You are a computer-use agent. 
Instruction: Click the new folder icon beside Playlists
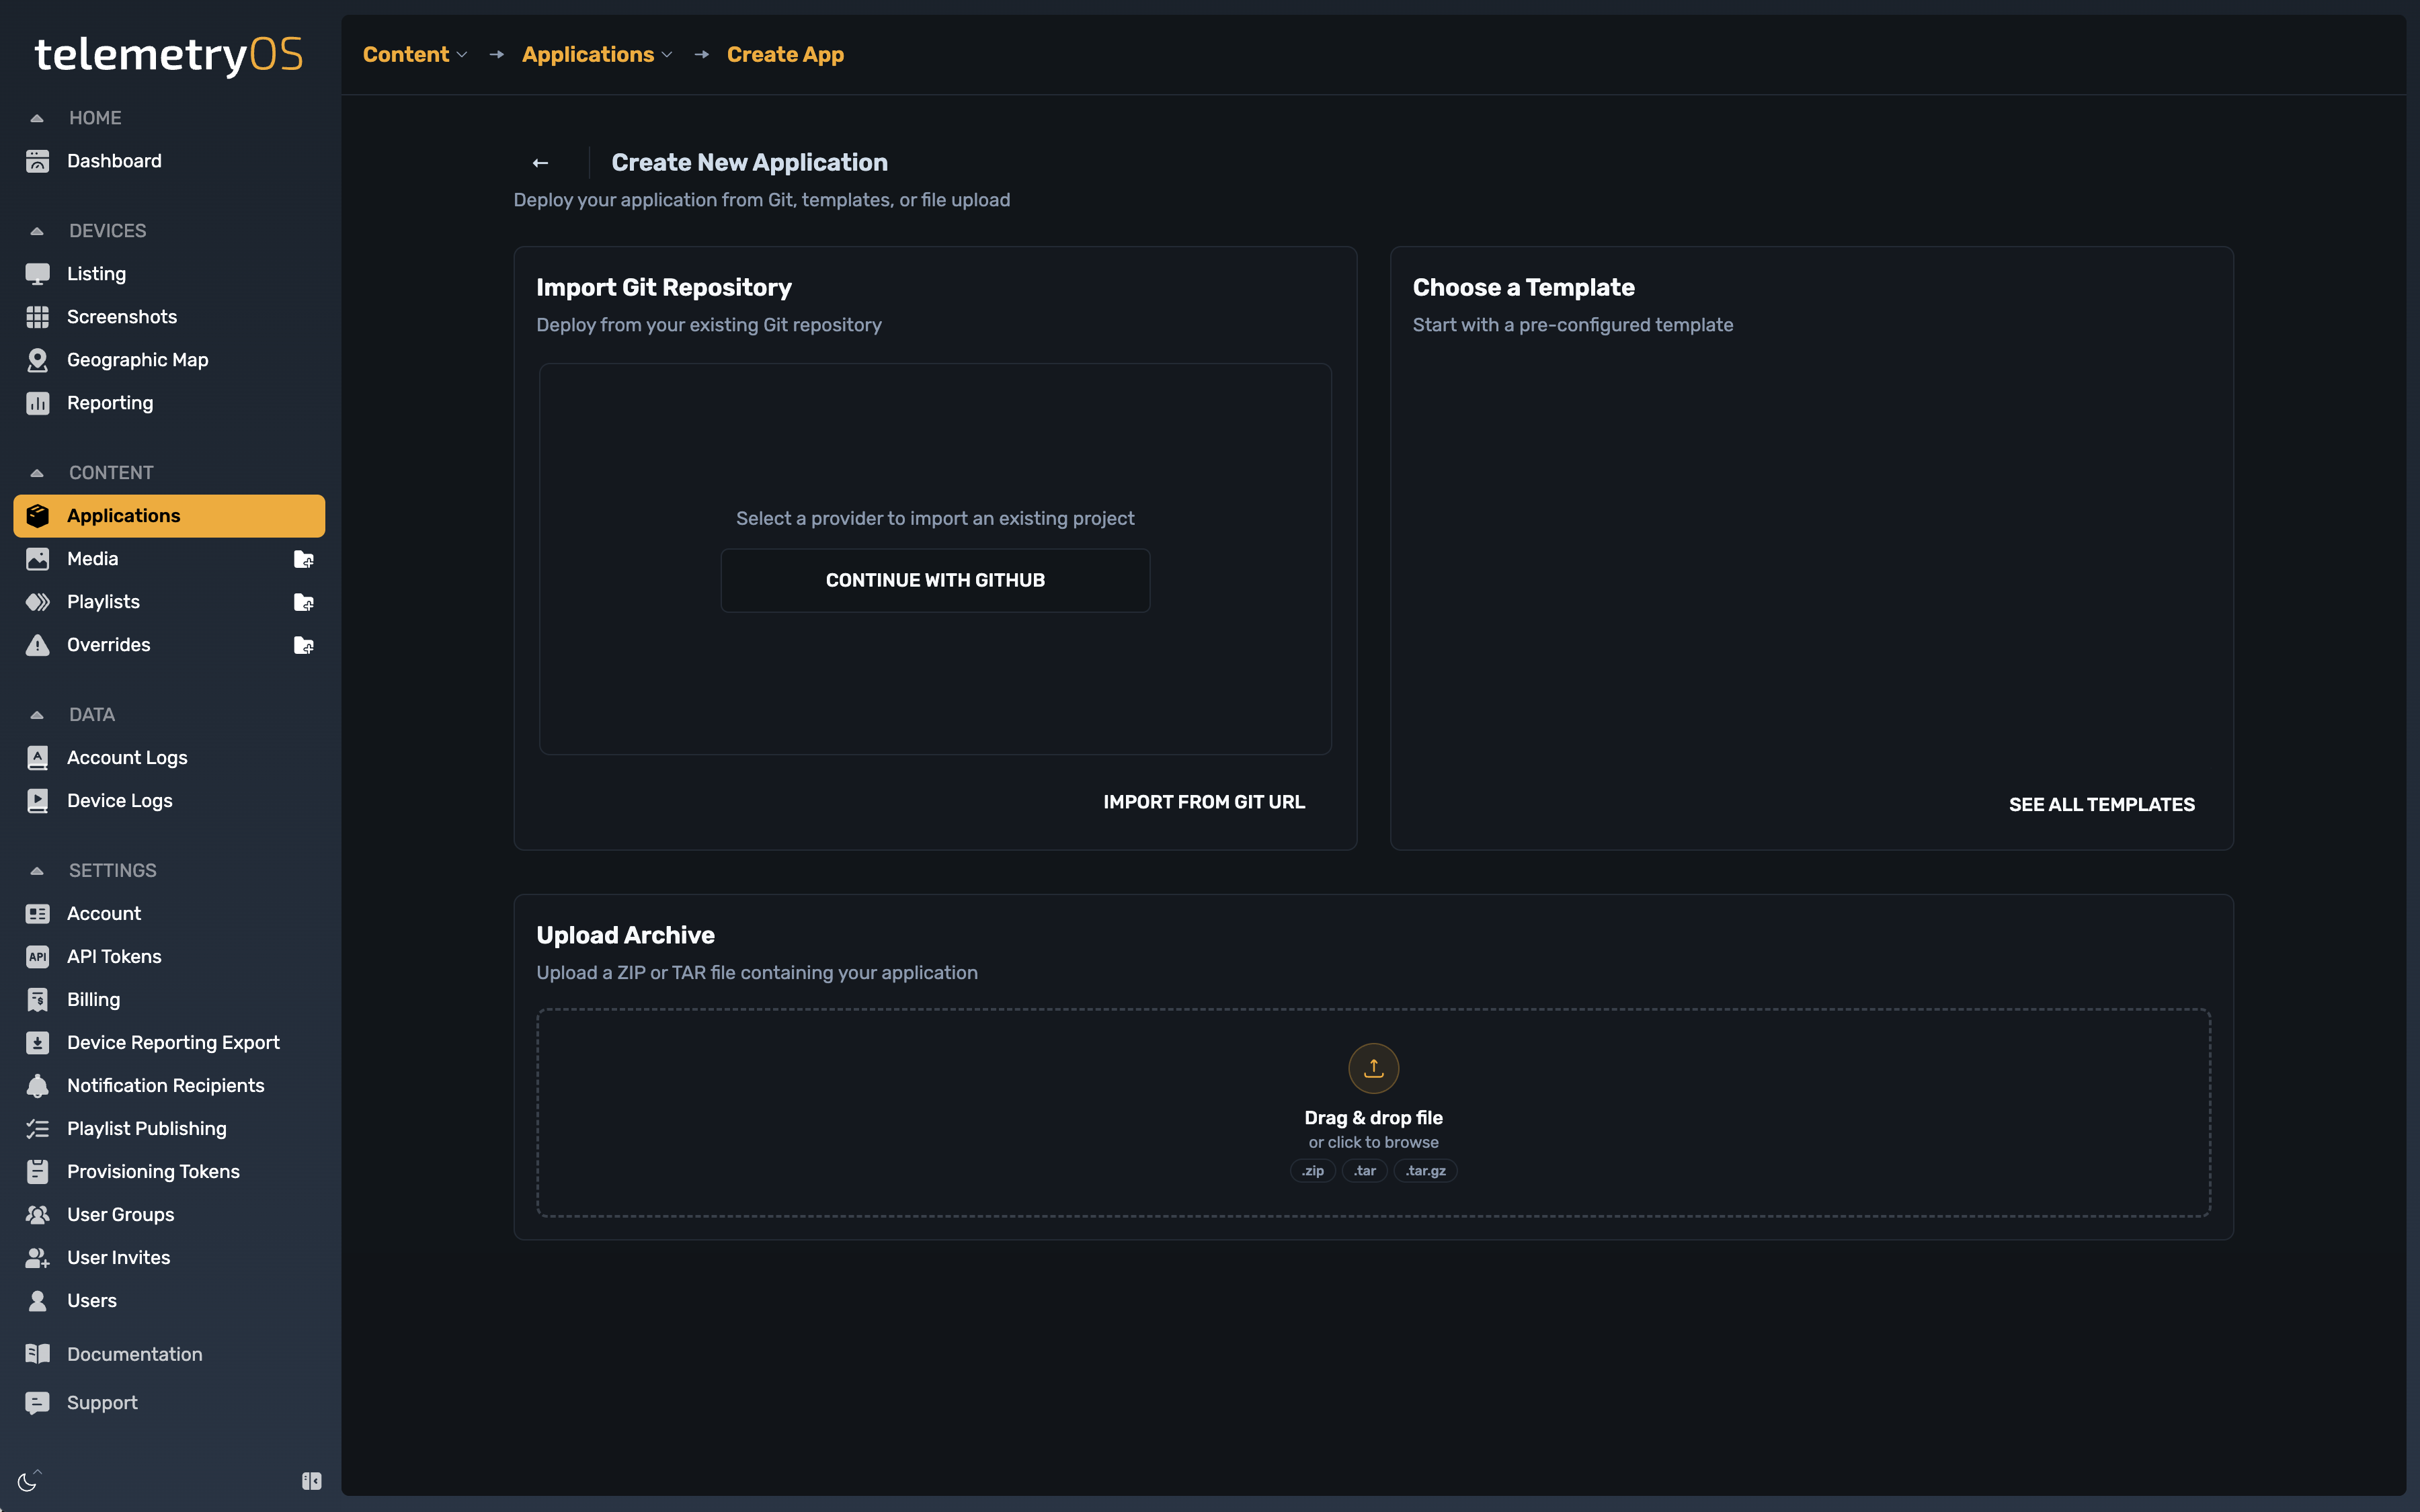point(303,602)
